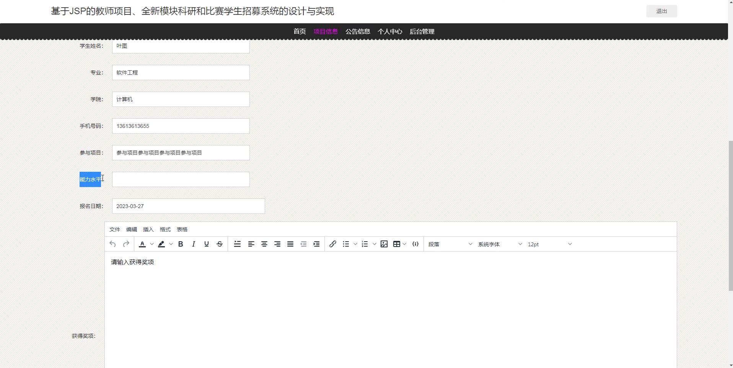Viewport: 733px width, 368px height.
Task: Open the 系统字体 font family dropdown
Action: (500, 244)
